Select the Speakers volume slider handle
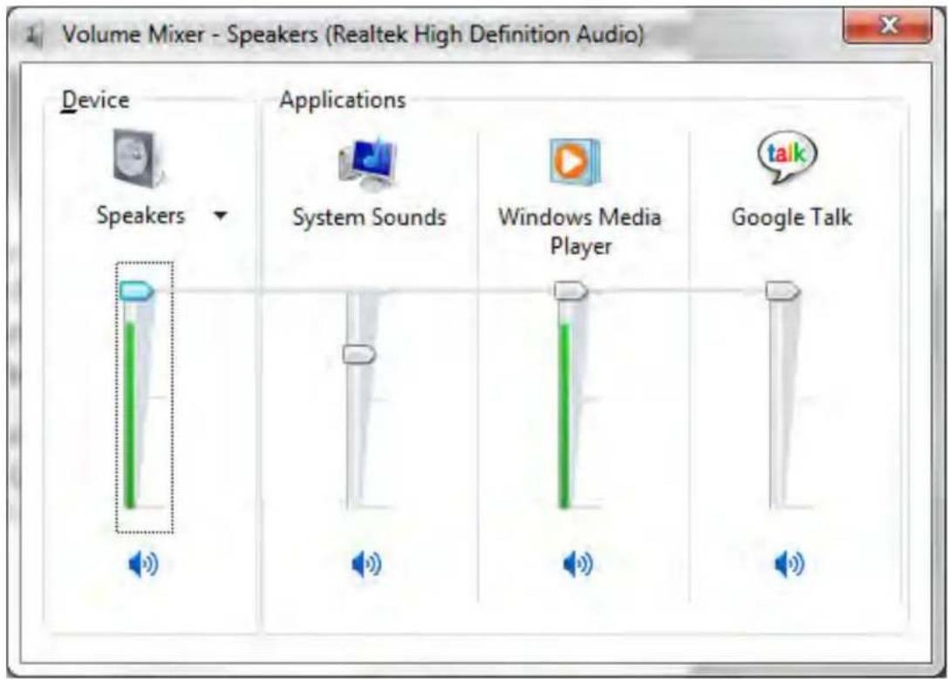Screen dimensions: 948x679 point(137,291)
